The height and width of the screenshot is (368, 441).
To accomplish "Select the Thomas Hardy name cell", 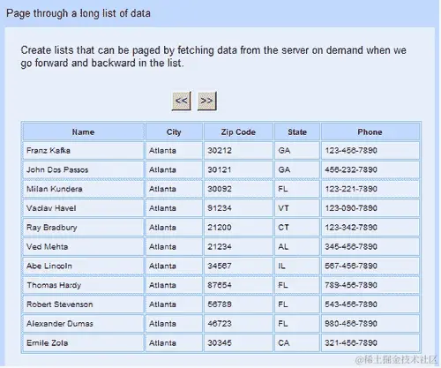I will (x=84, y=285).
